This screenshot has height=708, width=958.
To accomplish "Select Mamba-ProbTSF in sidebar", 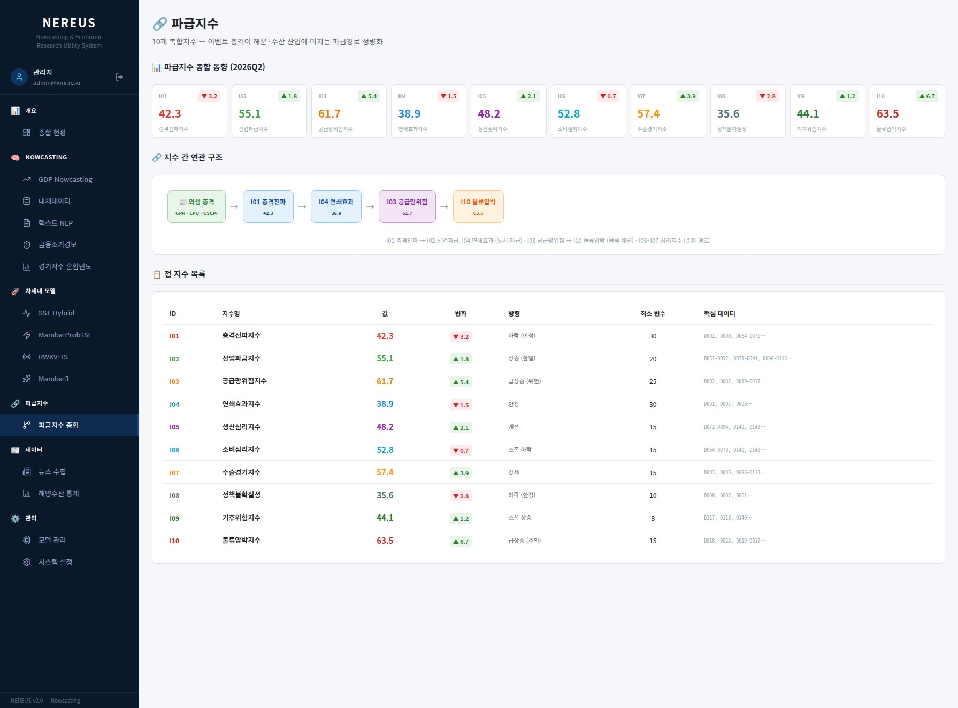I will [70, 335].
